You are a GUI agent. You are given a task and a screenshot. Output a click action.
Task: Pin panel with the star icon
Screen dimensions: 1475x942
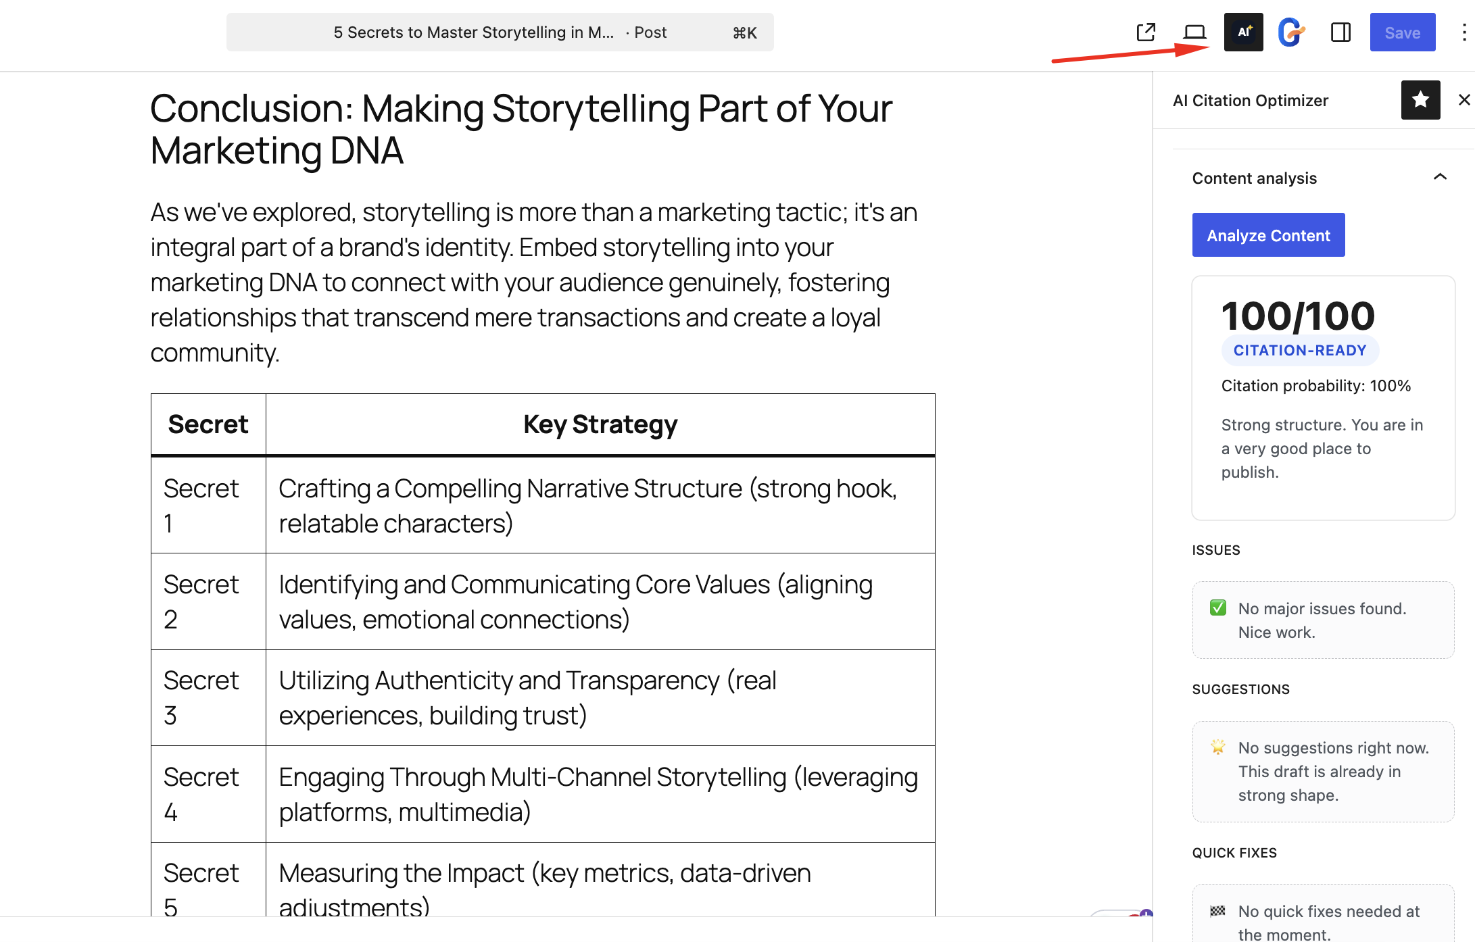(1420, 100)
